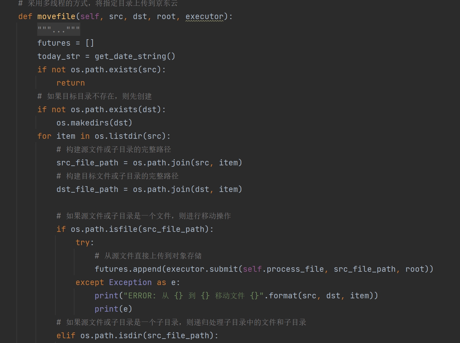Expand the folded docstring """..."""
This screenshot has height=343, width=460.
click(59, 29)
